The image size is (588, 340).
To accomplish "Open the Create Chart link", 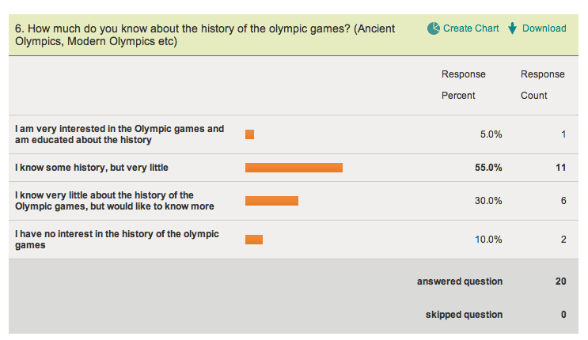I will pyautogui.click(x=471, y=28).
